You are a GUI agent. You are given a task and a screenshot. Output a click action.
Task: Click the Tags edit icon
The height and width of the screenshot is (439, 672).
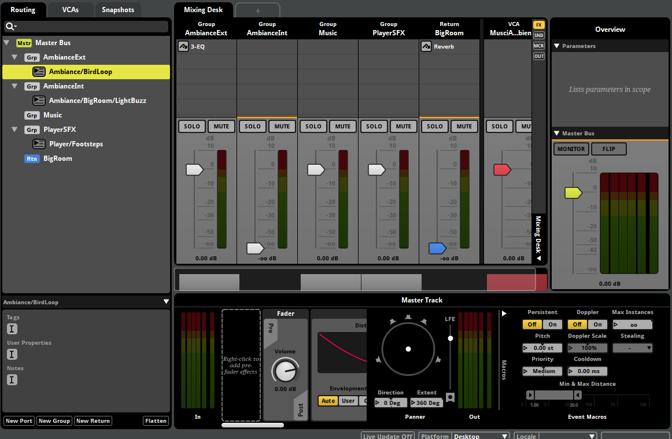click(12, 329)
